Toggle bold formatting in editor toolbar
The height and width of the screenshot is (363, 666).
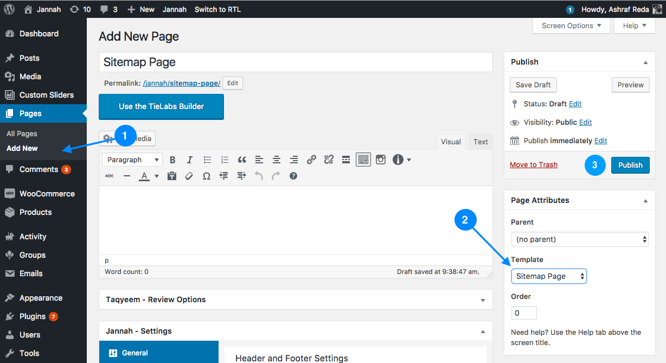[172, 160]
